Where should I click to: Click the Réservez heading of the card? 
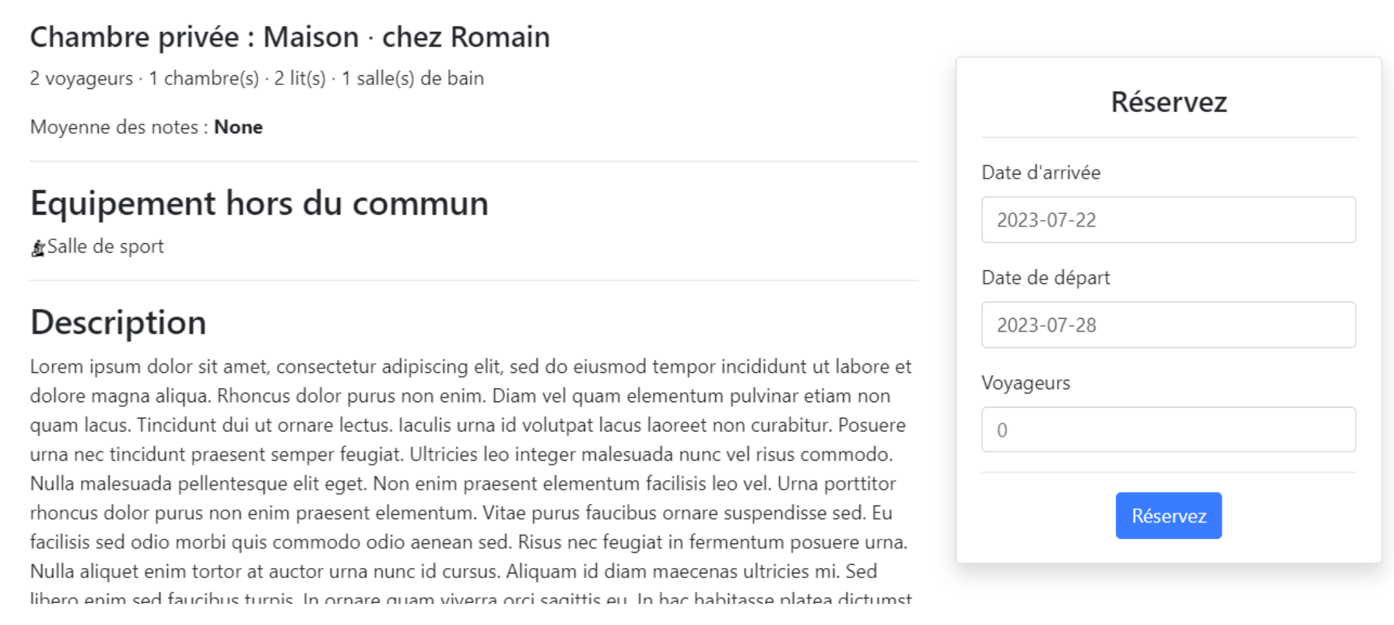[x=1168, y=102]
